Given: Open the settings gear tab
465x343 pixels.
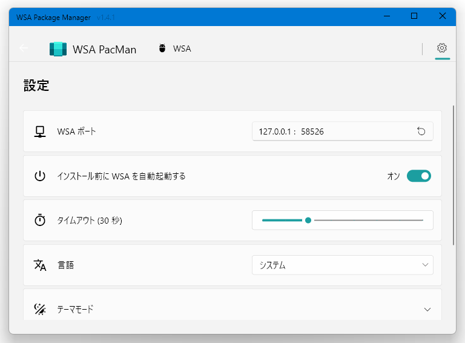Looking at the screenshot, I should click(x=442, y=48).
